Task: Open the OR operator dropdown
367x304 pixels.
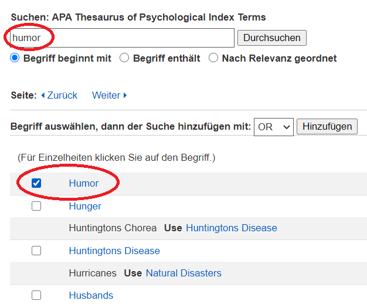Action: [x=273, y=127]
